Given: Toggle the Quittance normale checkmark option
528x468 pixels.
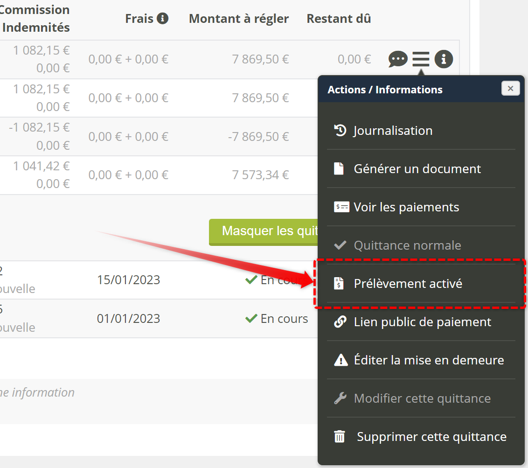Looking at the screenshot, I should coord(407,245).
